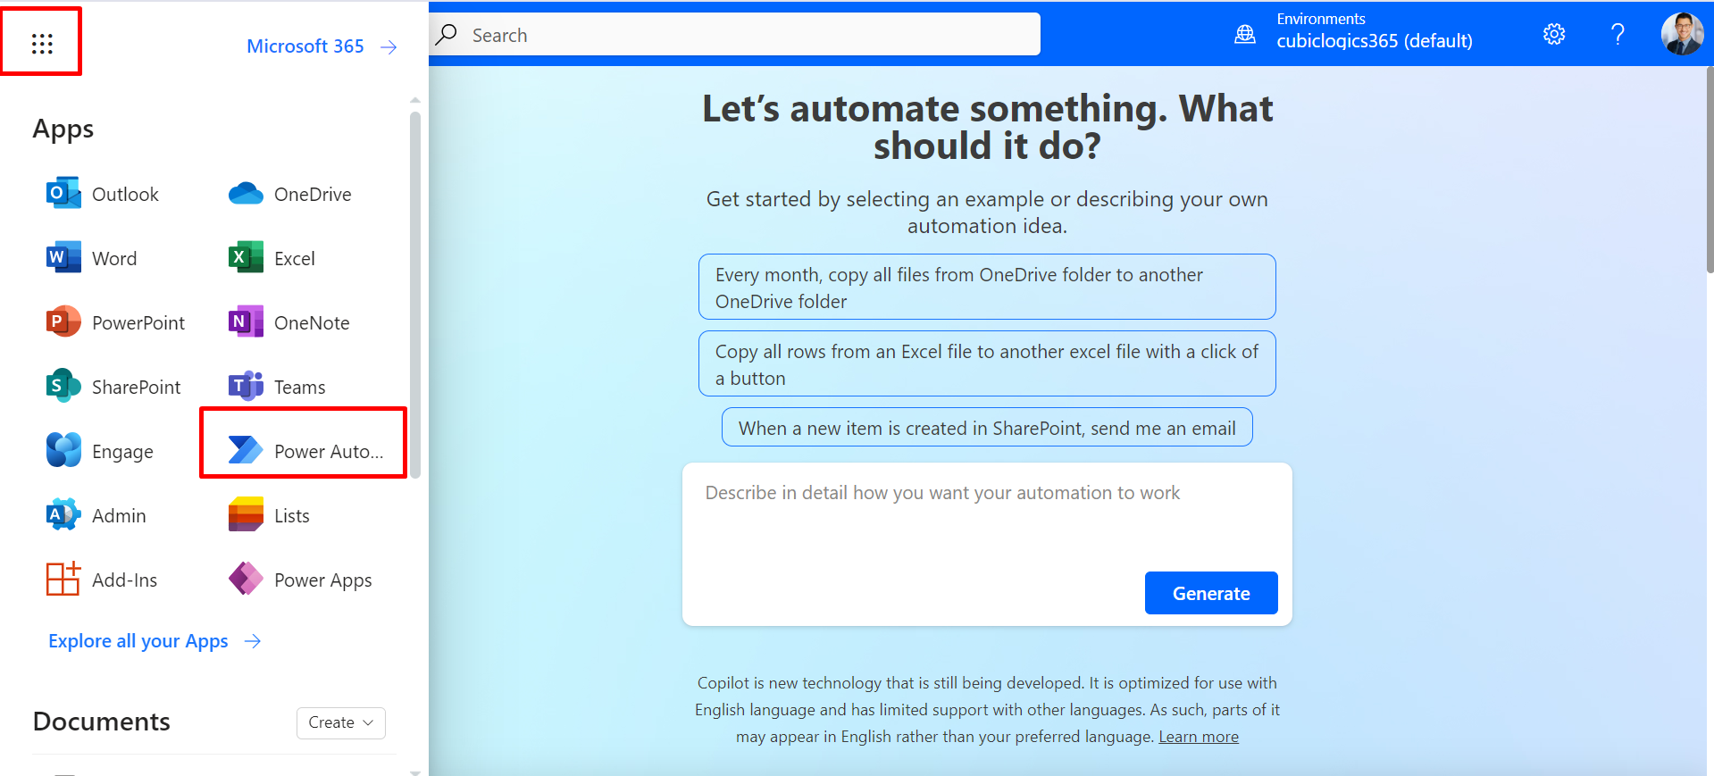Open the Learn more link
This screenshot has height=776, width=1714.
(1199, 737)
